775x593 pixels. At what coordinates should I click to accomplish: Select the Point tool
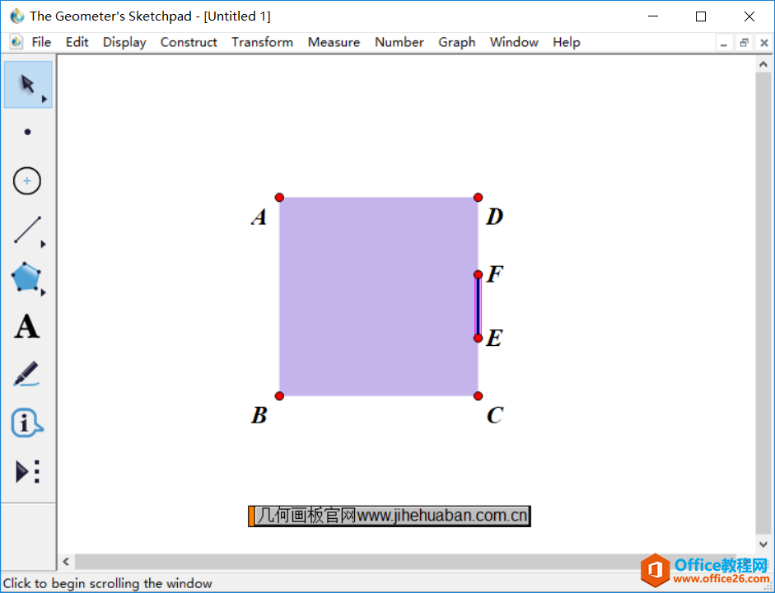(x=28, y=132)
